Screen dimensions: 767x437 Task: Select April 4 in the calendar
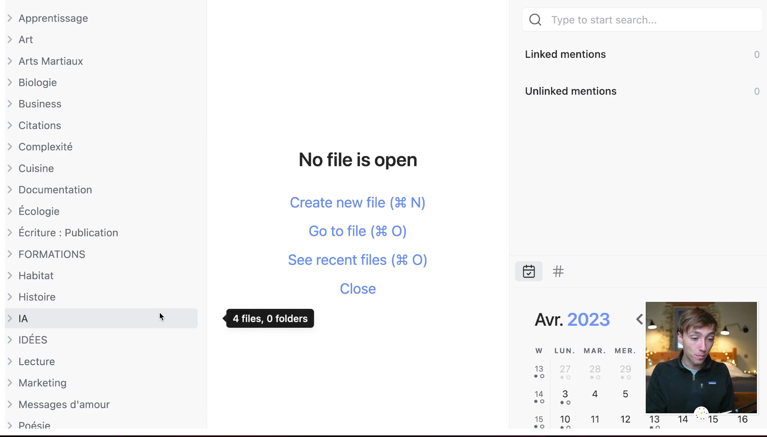(x=595, y=394)
